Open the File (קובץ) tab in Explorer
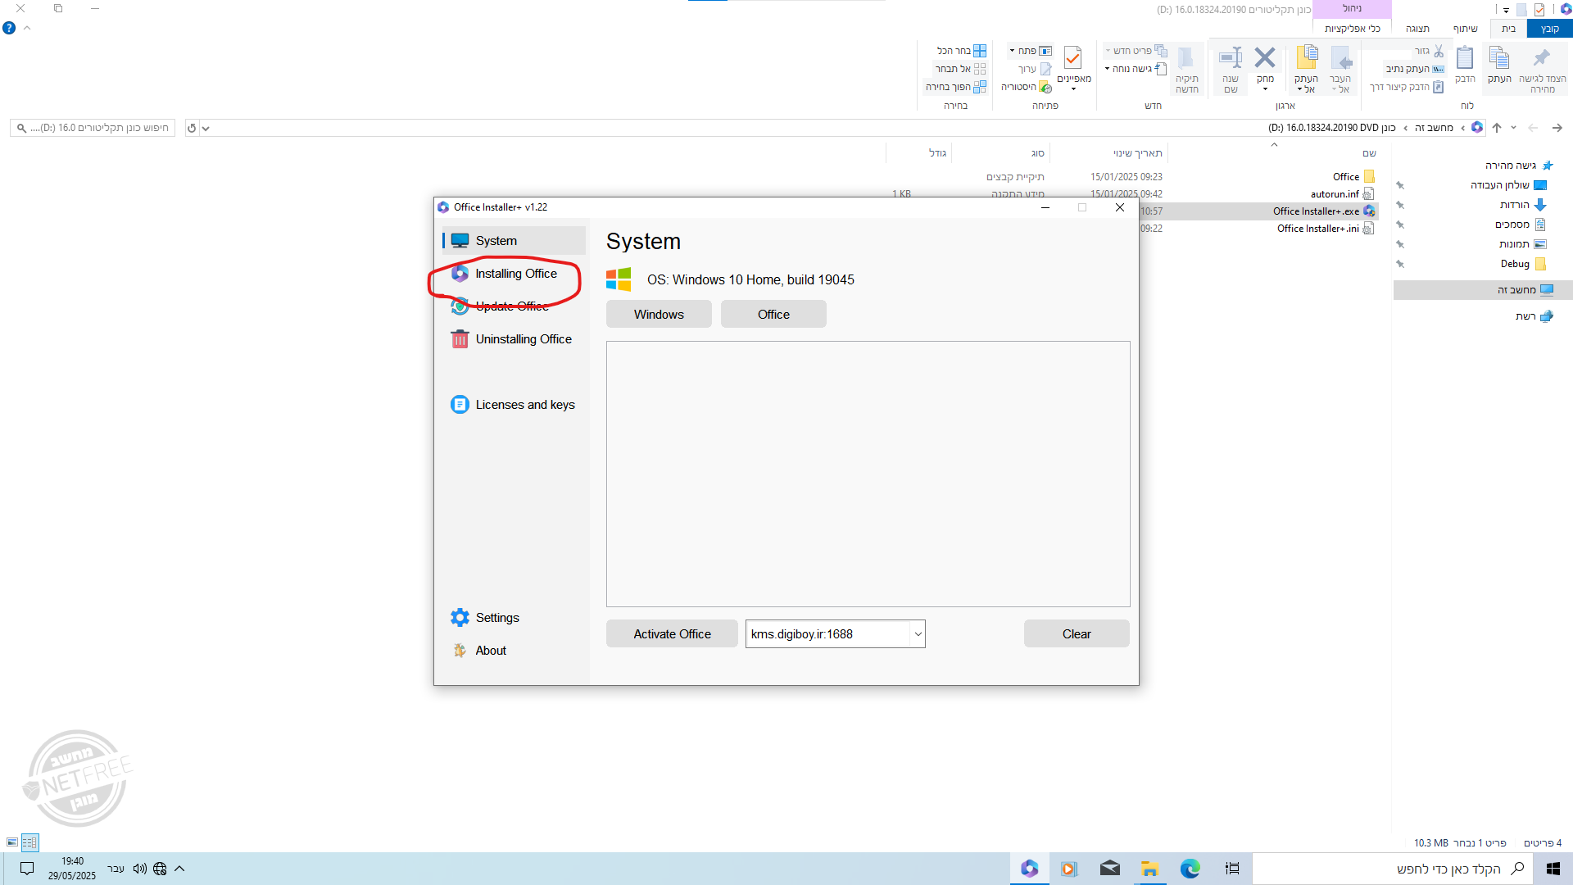Image resolution: width=1573 pixels, height=885 pixels. [x=1549, y=29]
